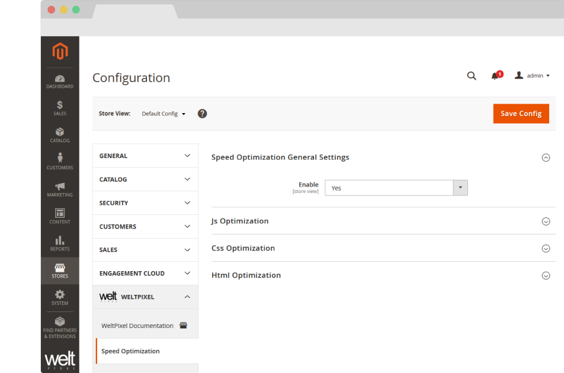Click the Save Config button
This screenshot has height=373, width=564.
coord(521,113)
